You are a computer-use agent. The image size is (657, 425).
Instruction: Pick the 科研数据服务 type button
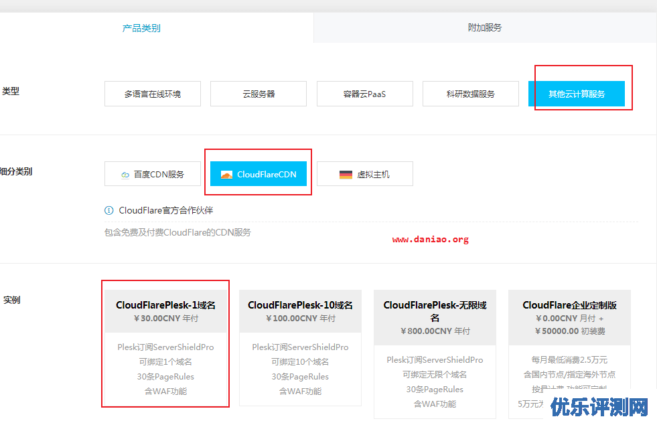point(471,94)
